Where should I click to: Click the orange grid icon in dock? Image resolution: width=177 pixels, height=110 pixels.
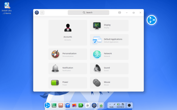(x=61, y=105)
